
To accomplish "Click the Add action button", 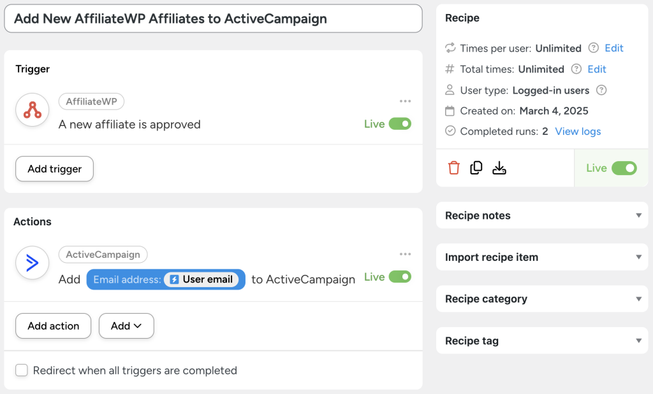I will (x=53, y=325).
